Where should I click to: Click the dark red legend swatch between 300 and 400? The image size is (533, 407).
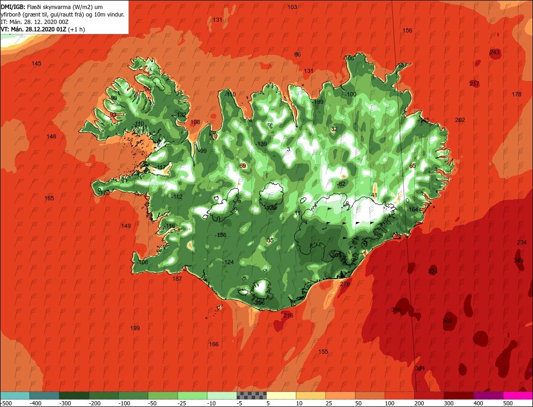coord(458,395)
